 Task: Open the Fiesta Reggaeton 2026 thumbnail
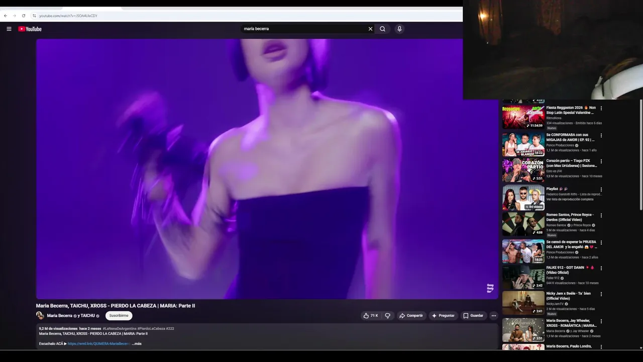click(x=523, y=117)
